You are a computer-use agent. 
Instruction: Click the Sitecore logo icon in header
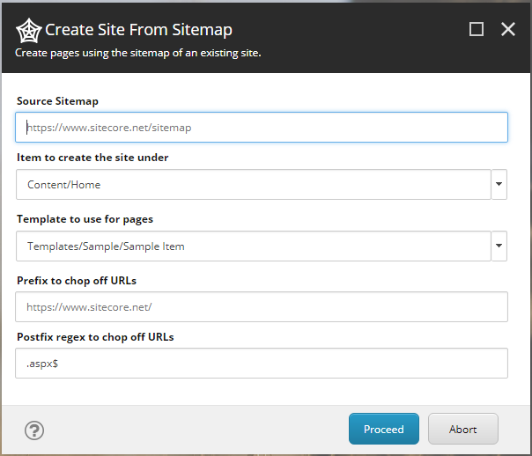tap(28, 31)
